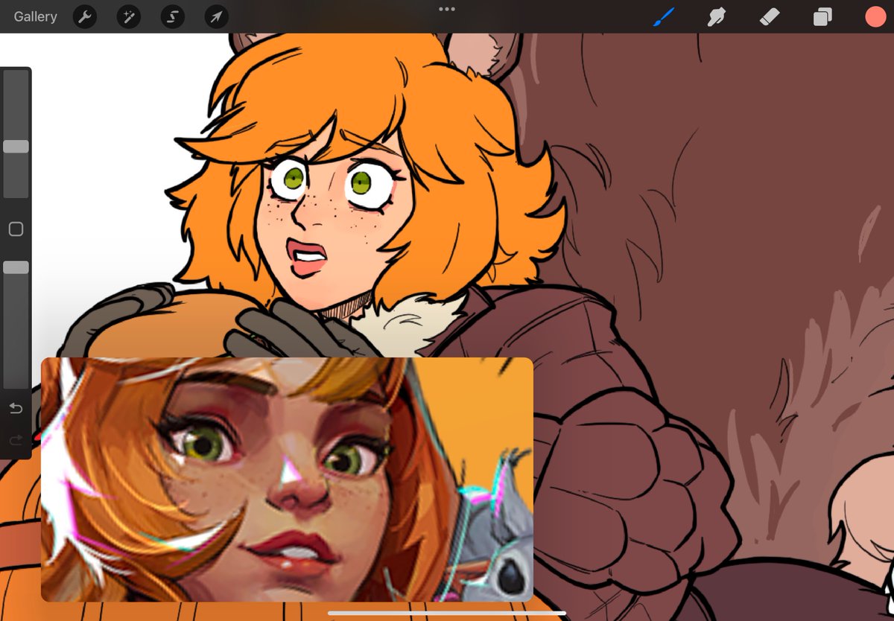The image size is (894, 621).
Task: Tap the undo arrow
Action: pos(16,408)
